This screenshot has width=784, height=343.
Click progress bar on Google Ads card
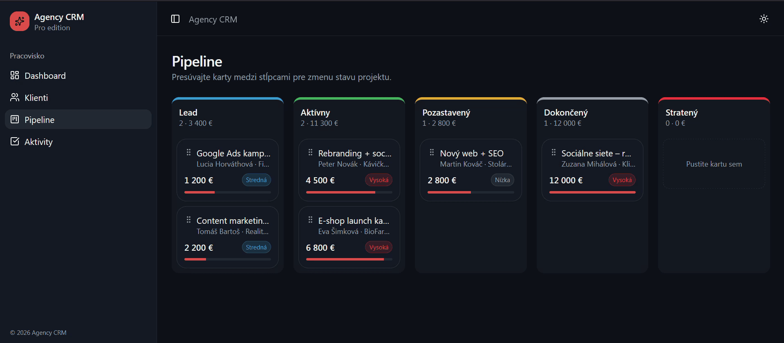(x=228, y=192)
